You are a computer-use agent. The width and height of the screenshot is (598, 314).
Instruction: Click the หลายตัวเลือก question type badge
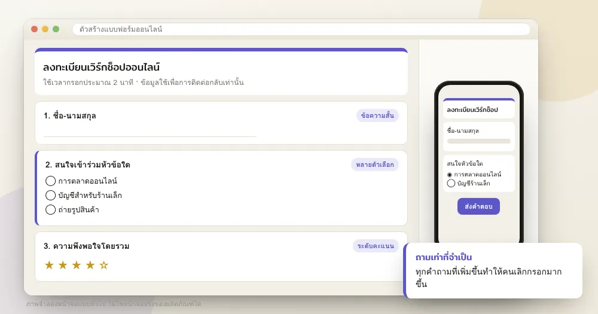(374, 165)
